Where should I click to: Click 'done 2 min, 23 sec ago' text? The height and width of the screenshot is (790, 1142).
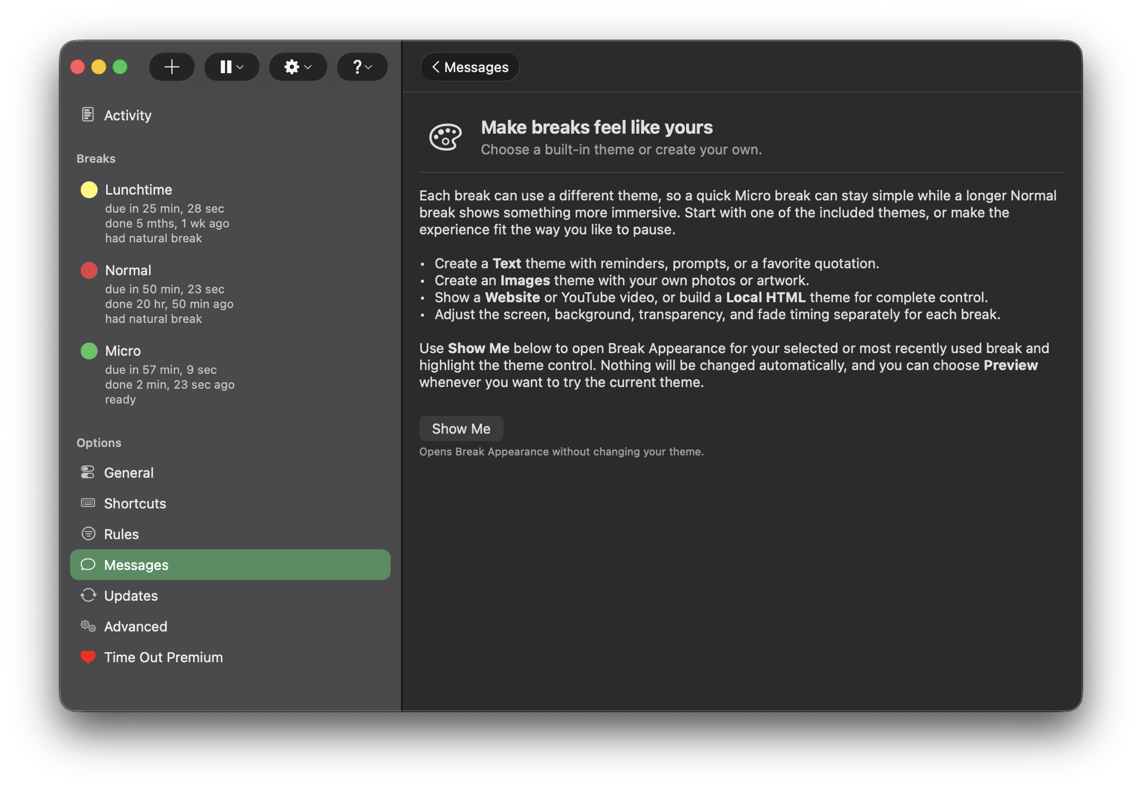coord(170,384)
